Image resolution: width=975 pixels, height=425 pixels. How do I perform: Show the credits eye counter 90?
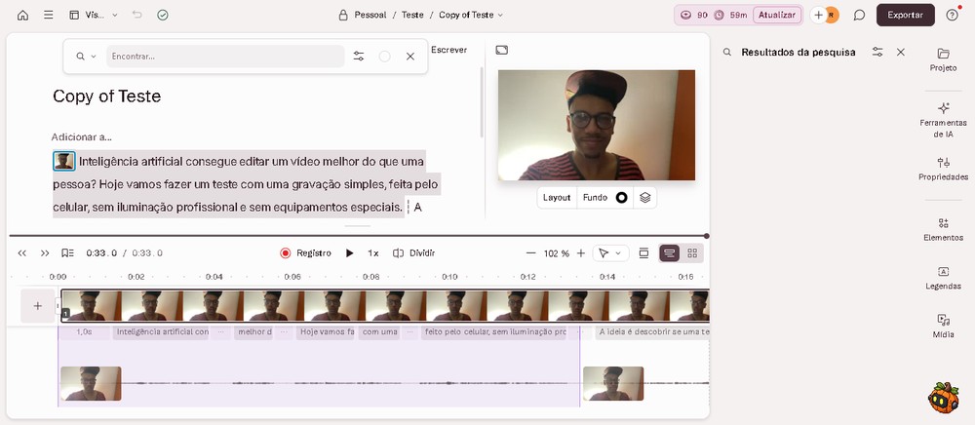[694, 15]
